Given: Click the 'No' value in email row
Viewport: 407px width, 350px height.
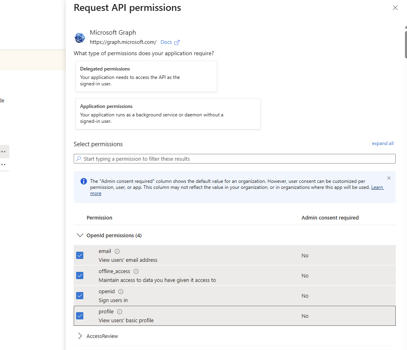Looking at the screenshot, I should coord(305,255).
